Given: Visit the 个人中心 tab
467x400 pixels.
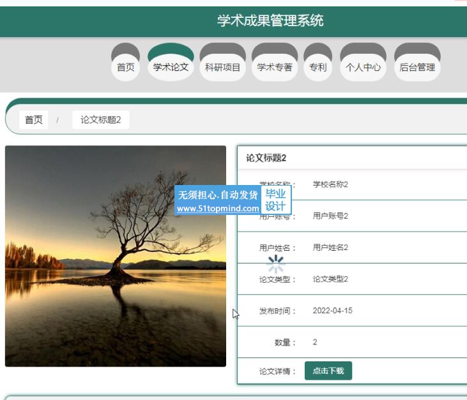Looking at the screenshot, I should point(363,67).
